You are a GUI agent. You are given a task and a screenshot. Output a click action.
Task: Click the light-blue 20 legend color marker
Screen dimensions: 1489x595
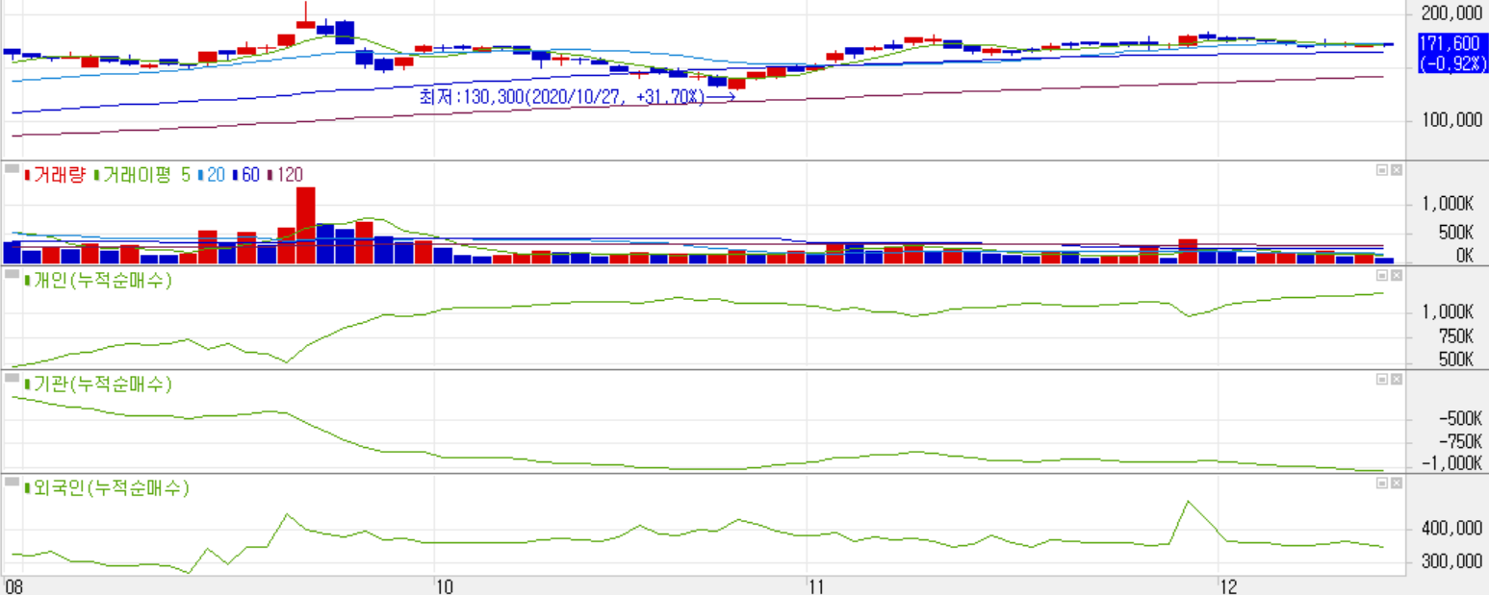(200, 175)
